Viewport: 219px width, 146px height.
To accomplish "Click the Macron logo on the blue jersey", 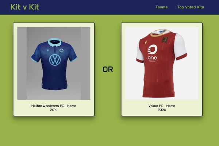I will pos(48,50).
